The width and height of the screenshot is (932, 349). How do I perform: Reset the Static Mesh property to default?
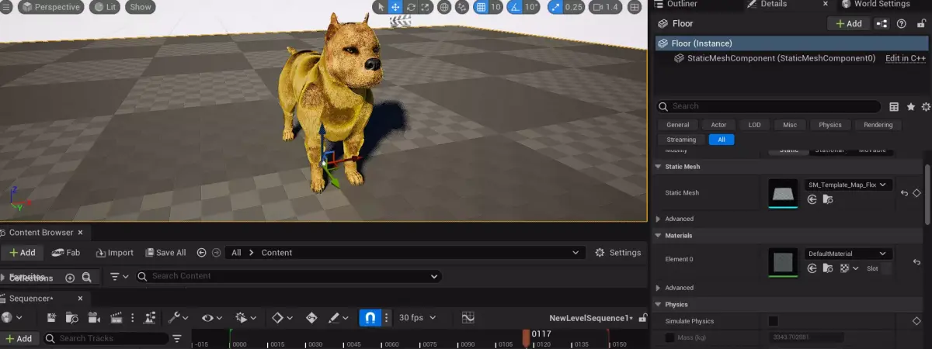(904, 193)
